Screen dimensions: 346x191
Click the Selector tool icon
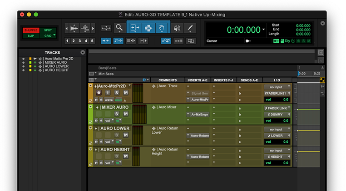pyautogui.click(x=148, y=28)
